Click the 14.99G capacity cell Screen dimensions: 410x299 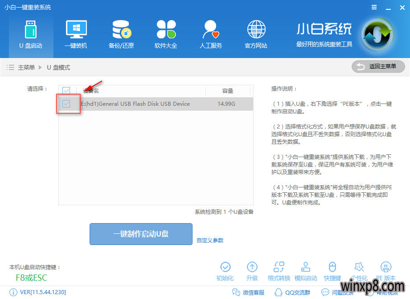point(226,104)
